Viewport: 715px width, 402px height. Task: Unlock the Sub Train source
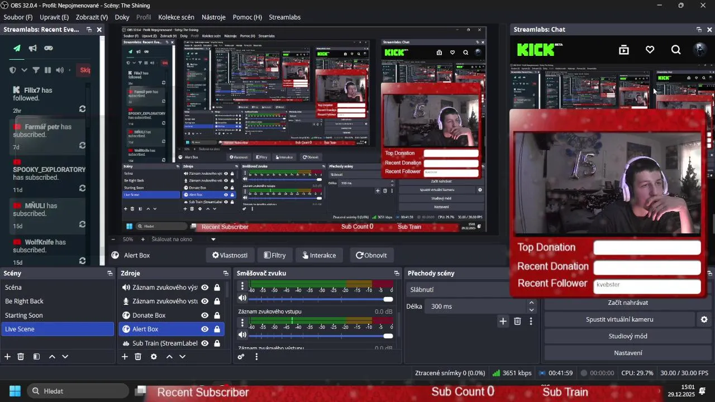(x=217, y=343)
